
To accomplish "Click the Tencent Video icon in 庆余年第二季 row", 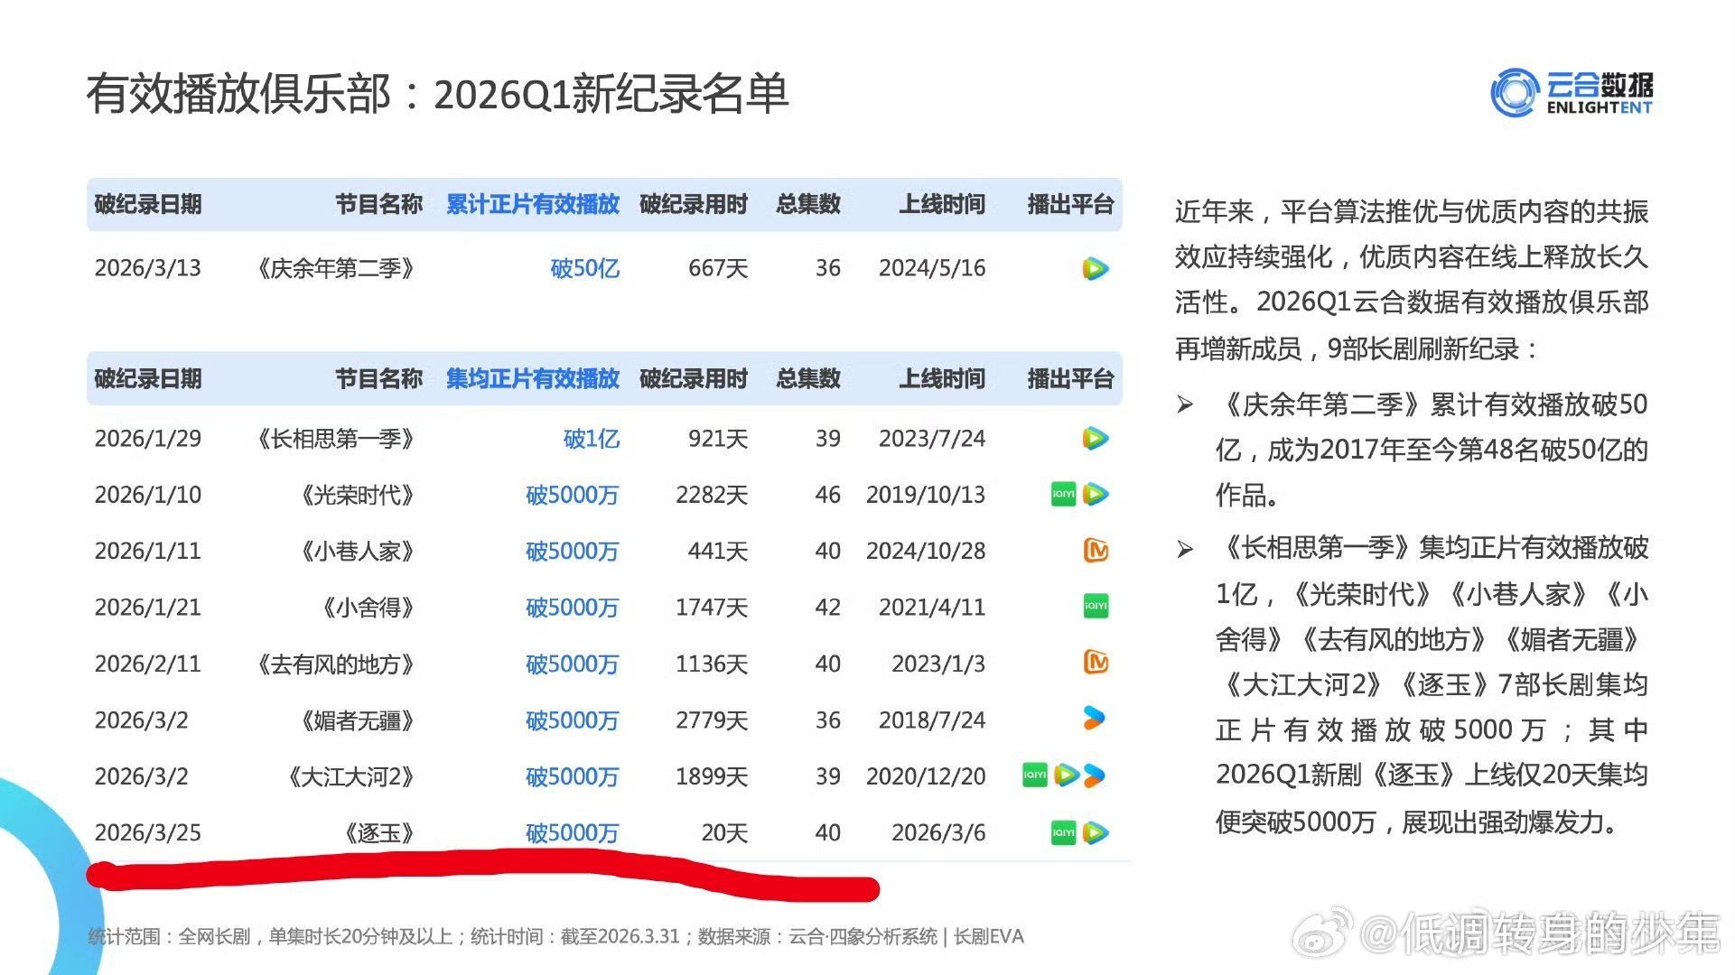I will click(x=1095, y=268).
